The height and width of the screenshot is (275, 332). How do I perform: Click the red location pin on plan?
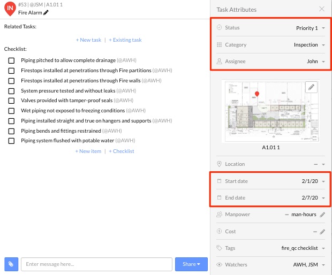coord(256,95)
